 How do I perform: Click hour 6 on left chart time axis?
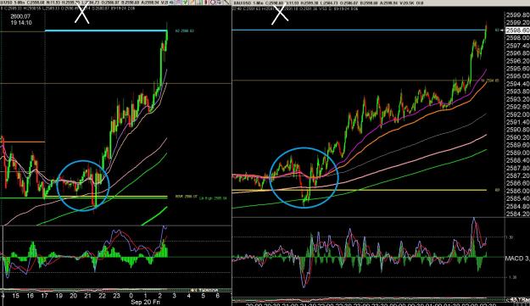coord(217,296)
